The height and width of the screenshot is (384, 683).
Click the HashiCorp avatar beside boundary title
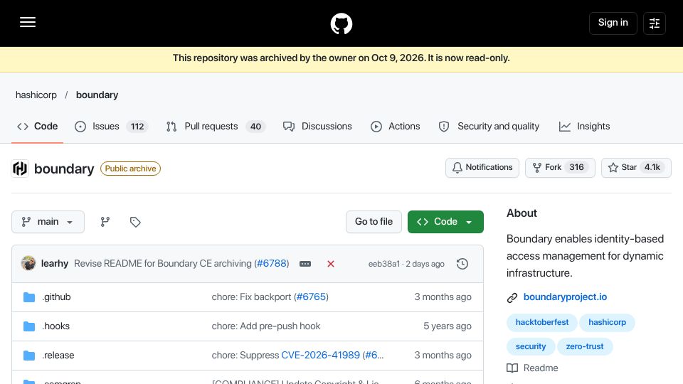20,169
